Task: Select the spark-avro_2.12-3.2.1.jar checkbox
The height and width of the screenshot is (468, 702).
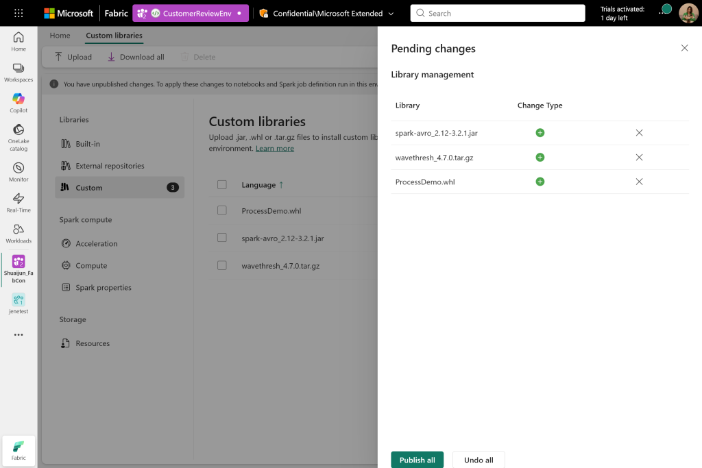Action: point(222,238)
